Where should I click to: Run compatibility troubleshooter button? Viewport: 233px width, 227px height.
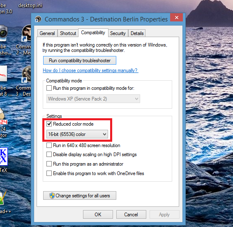[80, 61]
